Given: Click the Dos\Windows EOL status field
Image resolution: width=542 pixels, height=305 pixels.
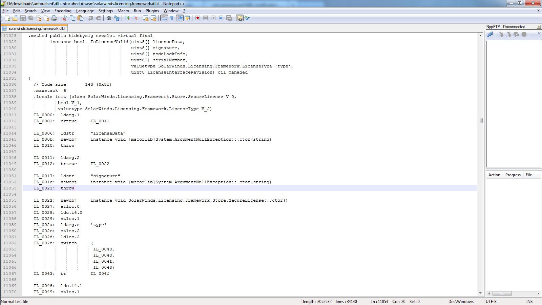Looking at the screenshot, I should click(465, 302).
